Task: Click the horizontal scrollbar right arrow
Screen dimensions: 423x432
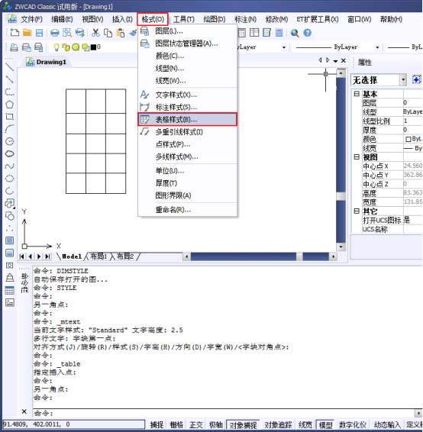Action: click(334, 256)
